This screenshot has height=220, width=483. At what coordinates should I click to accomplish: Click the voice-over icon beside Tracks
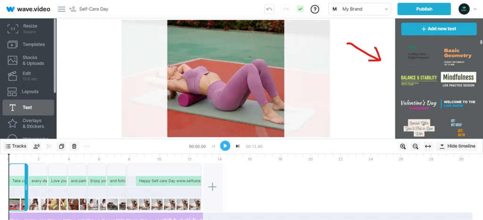click(37, 146)
